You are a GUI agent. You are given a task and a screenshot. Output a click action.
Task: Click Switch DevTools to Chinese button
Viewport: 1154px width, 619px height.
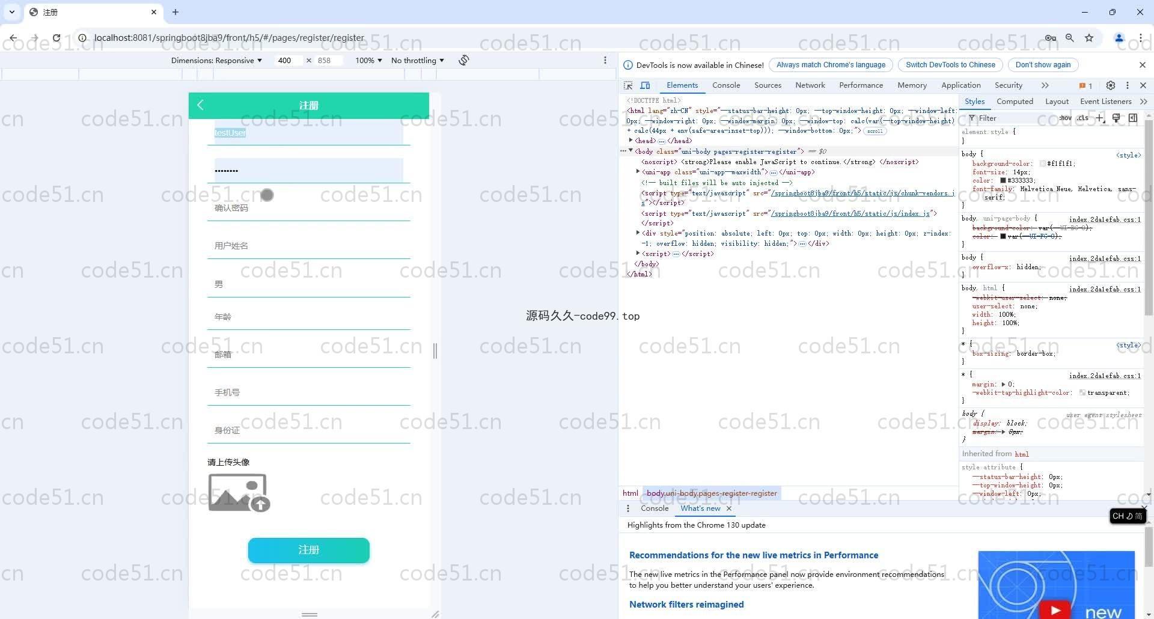tap(950, 65)
